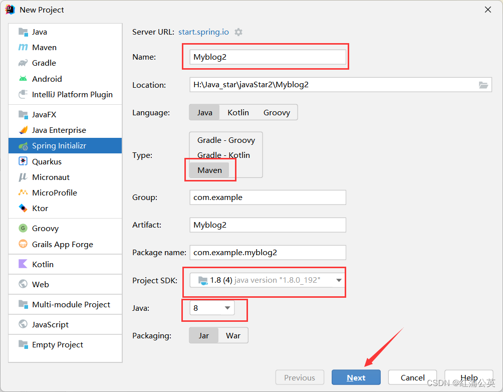Click the Kotlin K icon

[x=23, y=264]
